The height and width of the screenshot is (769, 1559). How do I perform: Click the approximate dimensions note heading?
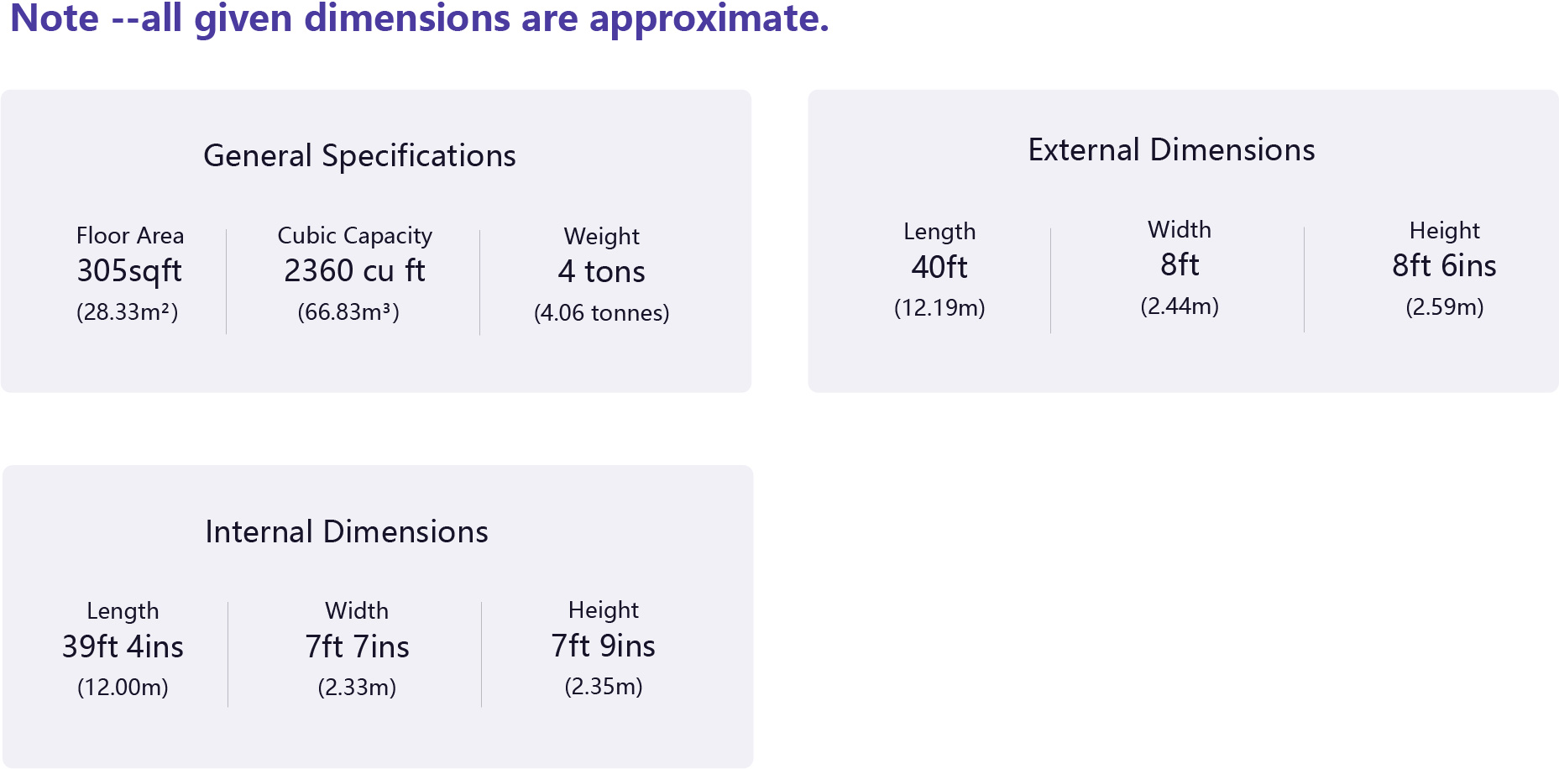click(420, 18)
